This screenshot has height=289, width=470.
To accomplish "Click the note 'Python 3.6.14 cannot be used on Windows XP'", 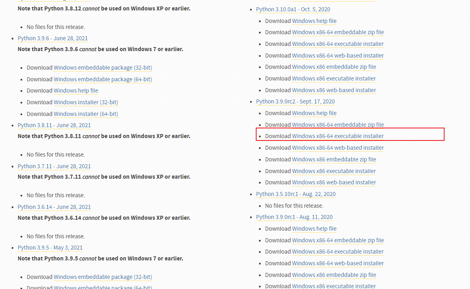I will pos(104,218).
